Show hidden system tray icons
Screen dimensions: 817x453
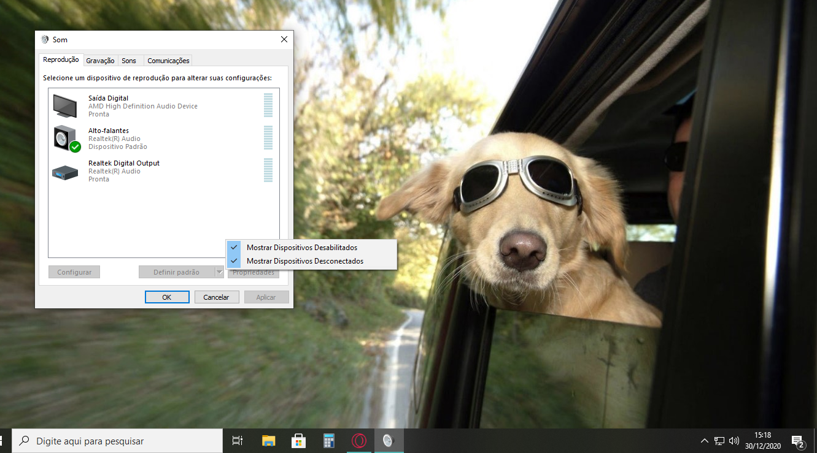[x=705, y=441]
